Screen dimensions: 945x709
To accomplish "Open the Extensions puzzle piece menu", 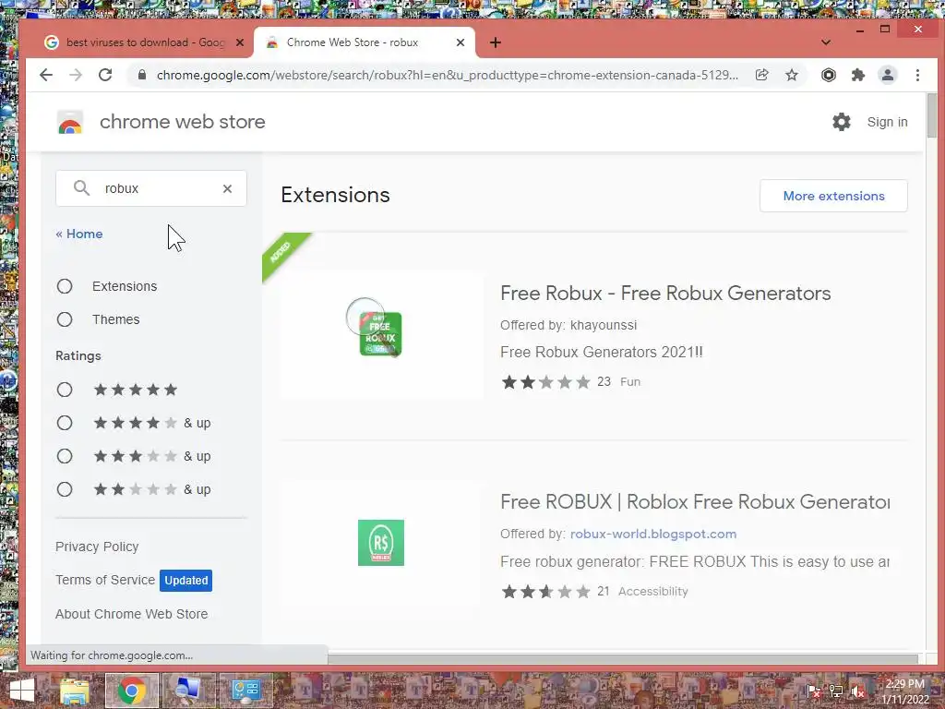I will click(x=858, y=75).
